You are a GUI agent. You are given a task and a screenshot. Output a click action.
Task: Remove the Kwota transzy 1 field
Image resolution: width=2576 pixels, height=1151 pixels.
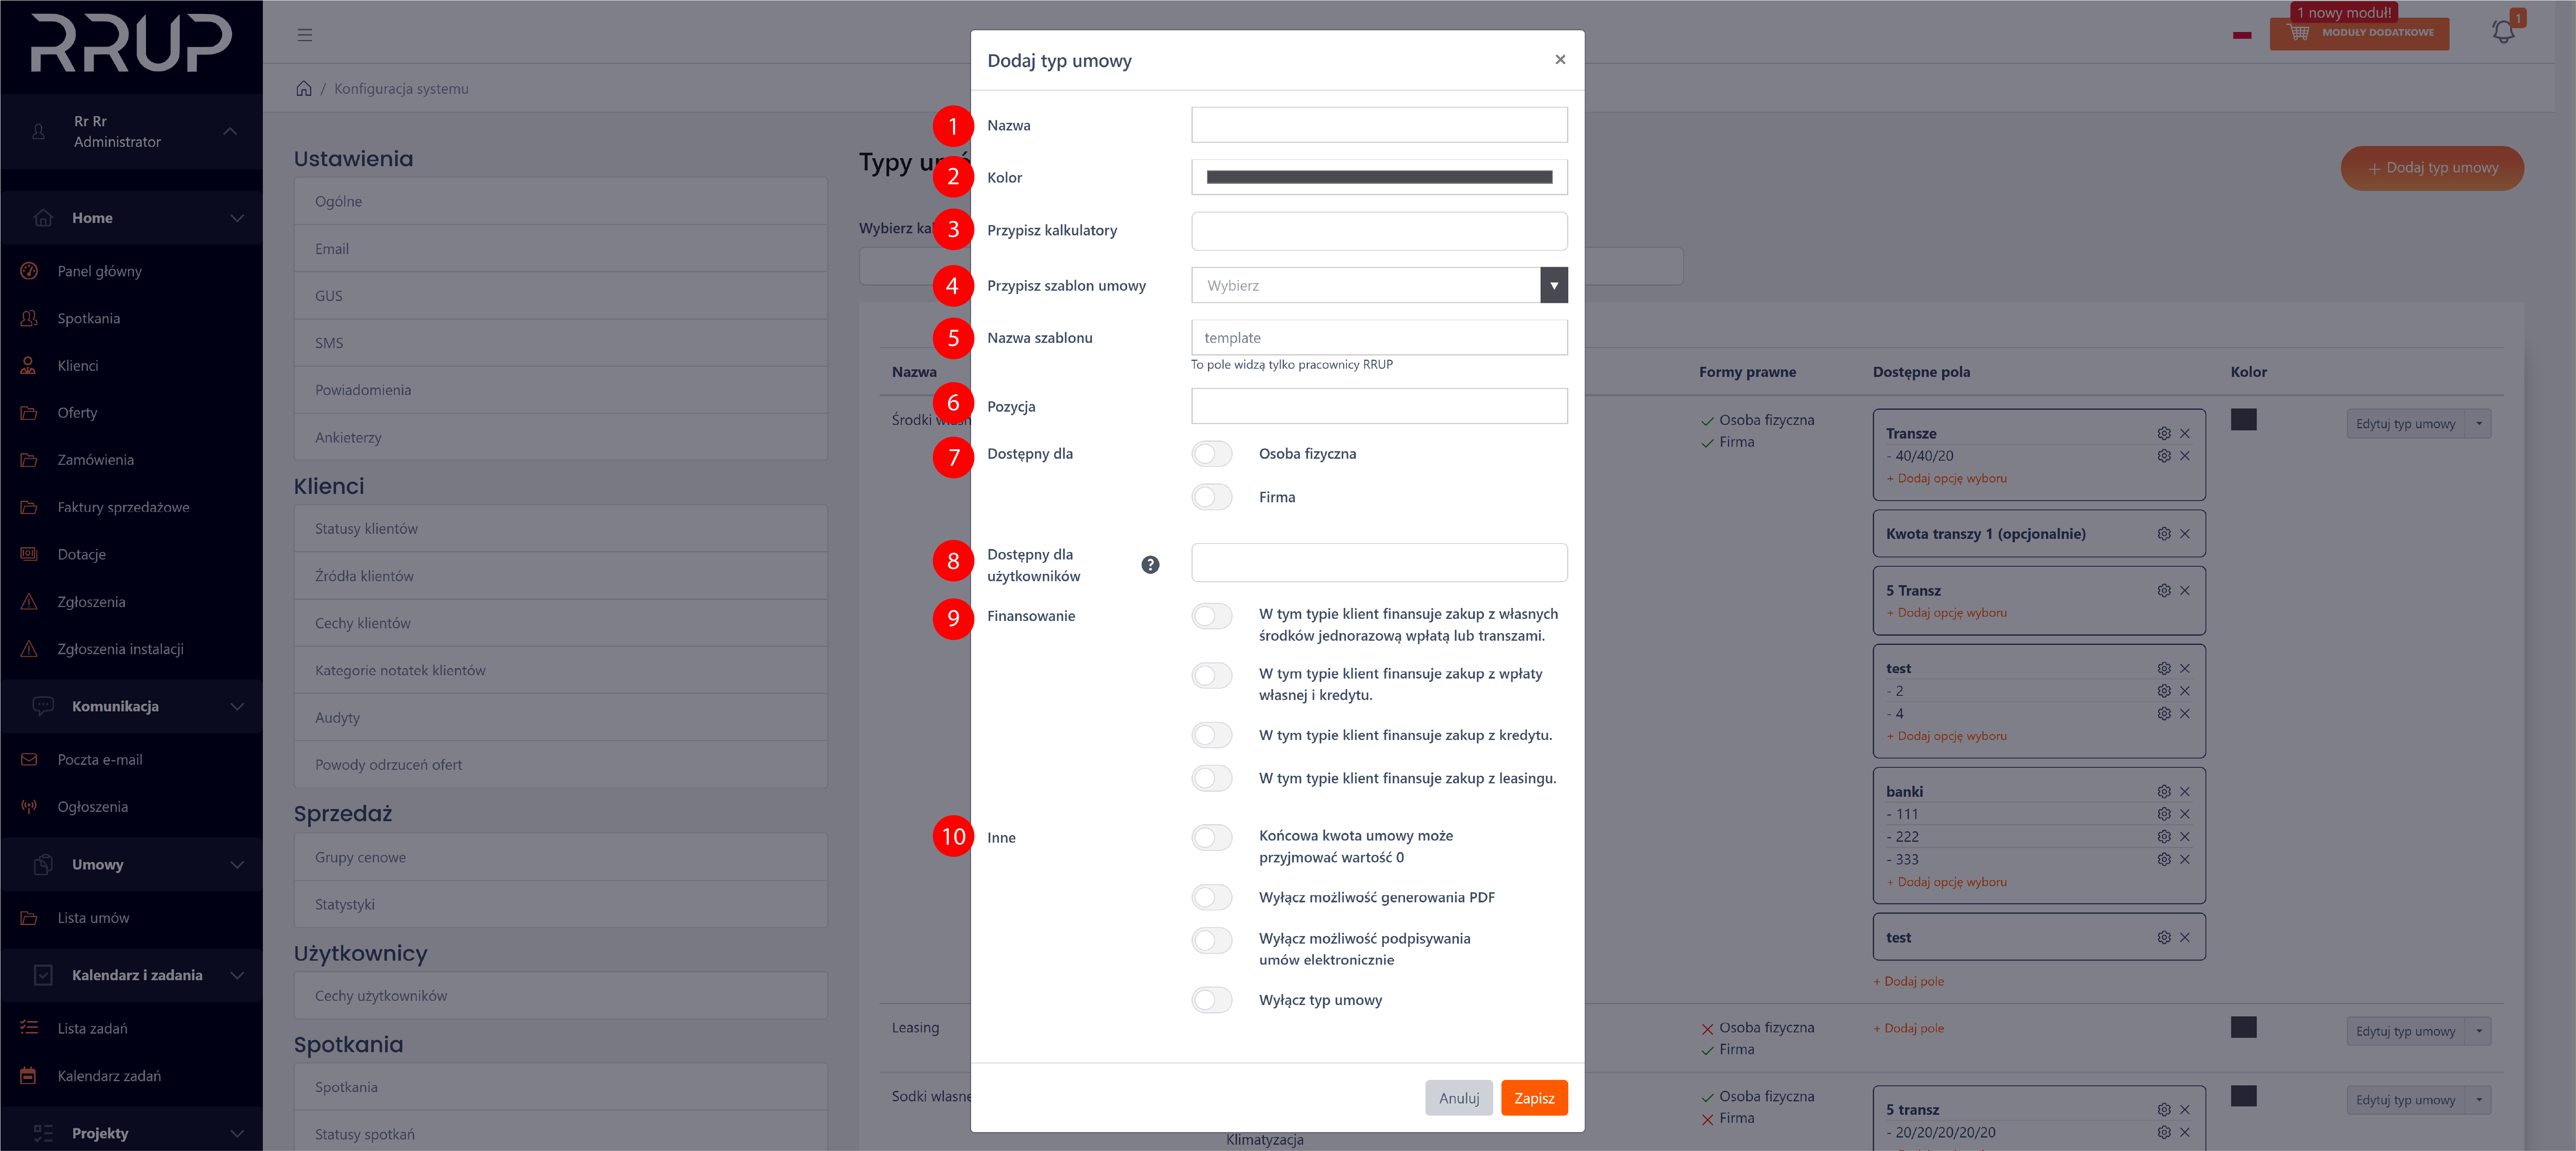[2185, 534]
